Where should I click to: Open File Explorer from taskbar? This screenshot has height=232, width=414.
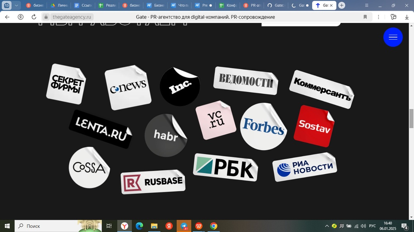pyautogui.click(x=154, y=226)
